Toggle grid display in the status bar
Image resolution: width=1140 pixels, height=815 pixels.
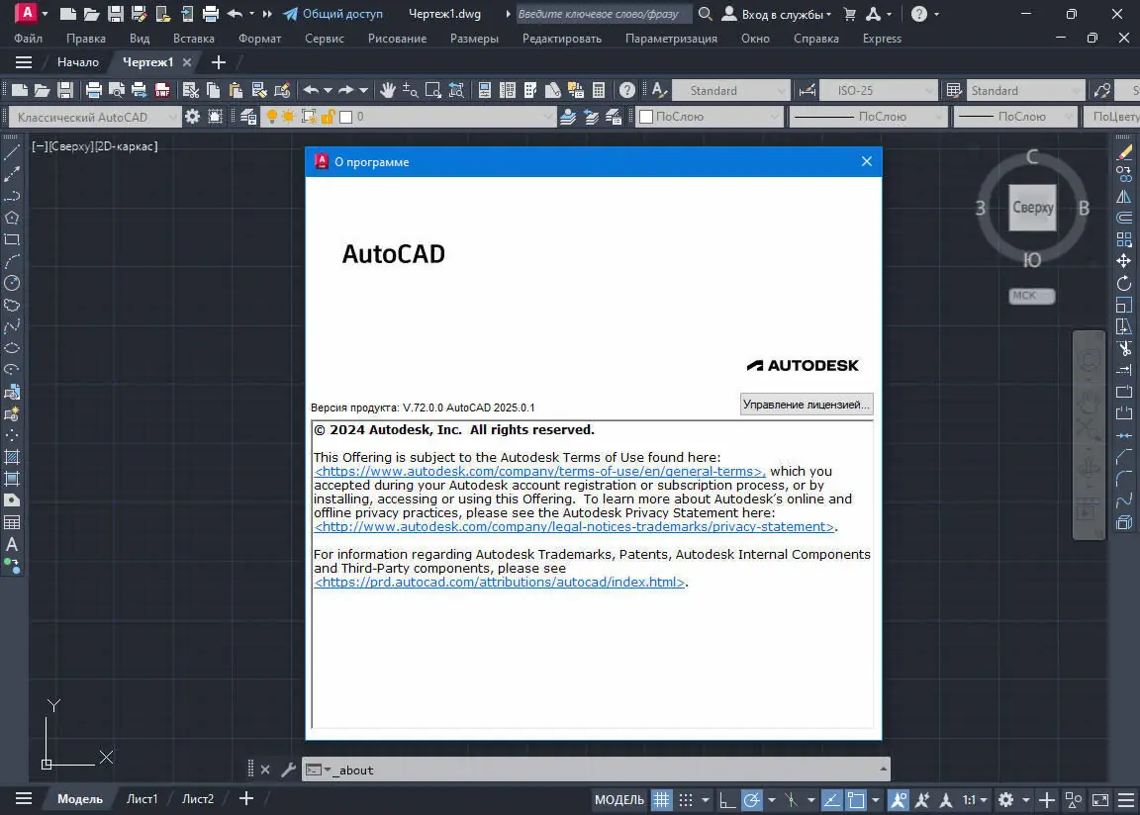coord(660,800)
